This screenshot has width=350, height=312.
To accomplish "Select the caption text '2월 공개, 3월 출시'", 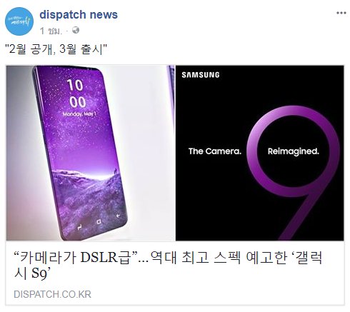I will 56,49.
